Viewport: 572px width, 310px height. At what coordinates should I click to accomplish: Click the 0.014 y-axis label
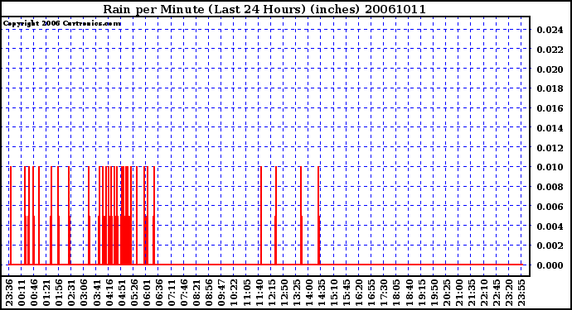click(550, 128)
